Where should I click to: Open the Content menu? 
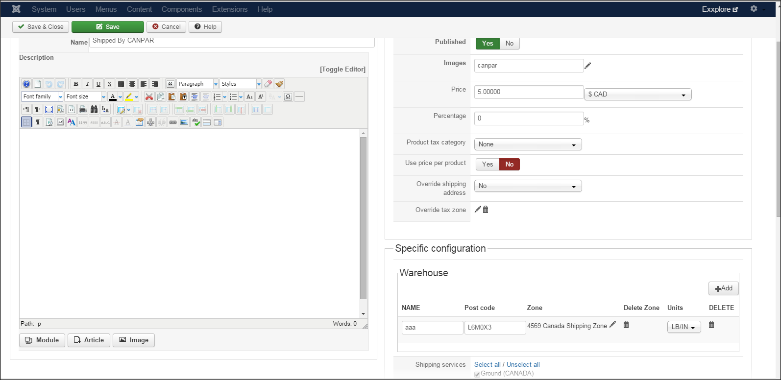point(139,9)
